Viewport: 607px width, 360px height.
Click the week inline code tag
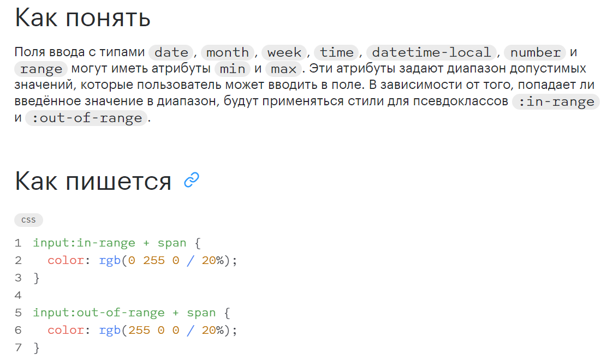click(284, 52)
